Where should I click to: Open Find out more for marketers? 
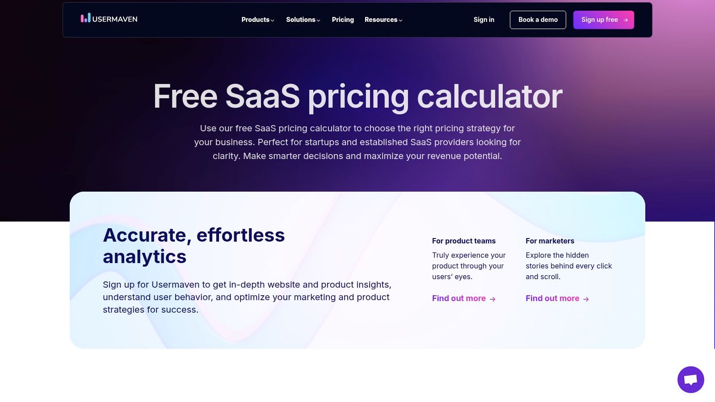pos(552,298)
